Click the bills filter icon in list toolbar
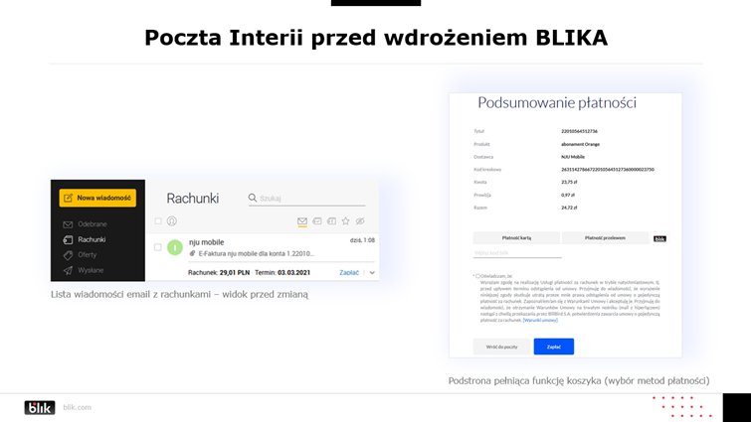 (x=331, y=220)
